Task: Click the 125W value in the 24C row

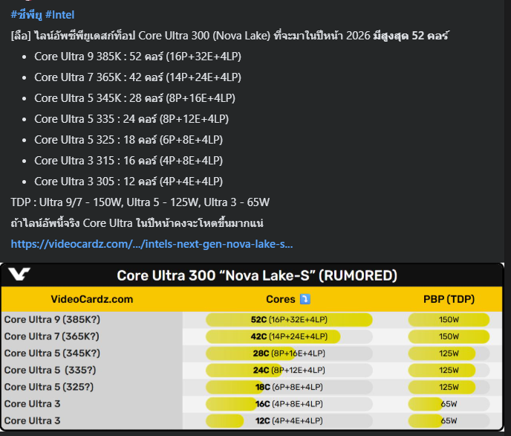Action: [449, 370]
